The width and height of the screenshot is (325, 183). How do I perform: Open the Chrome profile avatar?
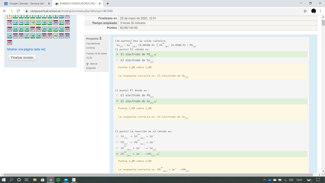click(314, 11)
